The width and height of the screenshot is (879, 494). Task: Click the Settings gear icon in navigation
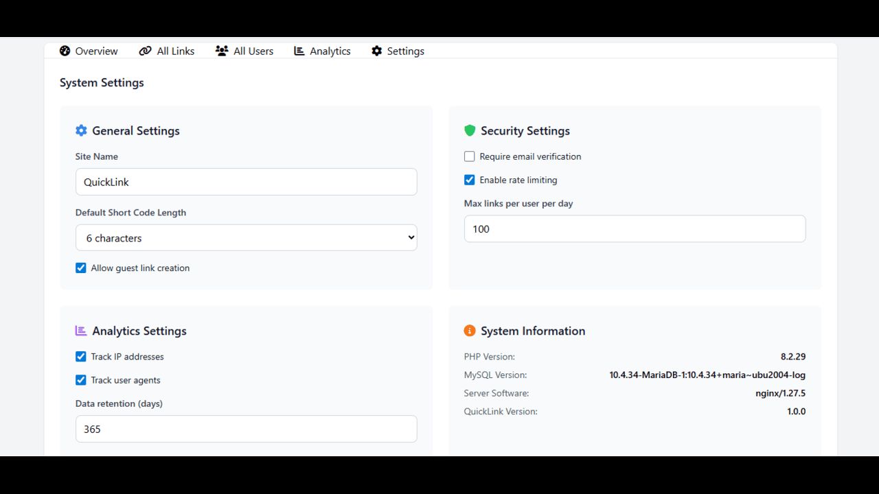[377, 51]
